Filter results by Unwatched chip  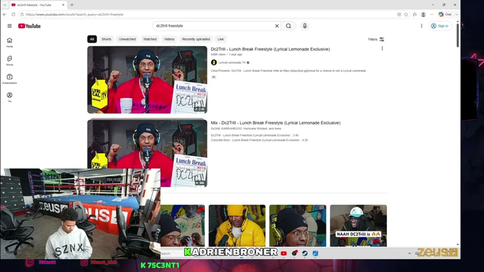pyautogui.click(x=127, y=39)
